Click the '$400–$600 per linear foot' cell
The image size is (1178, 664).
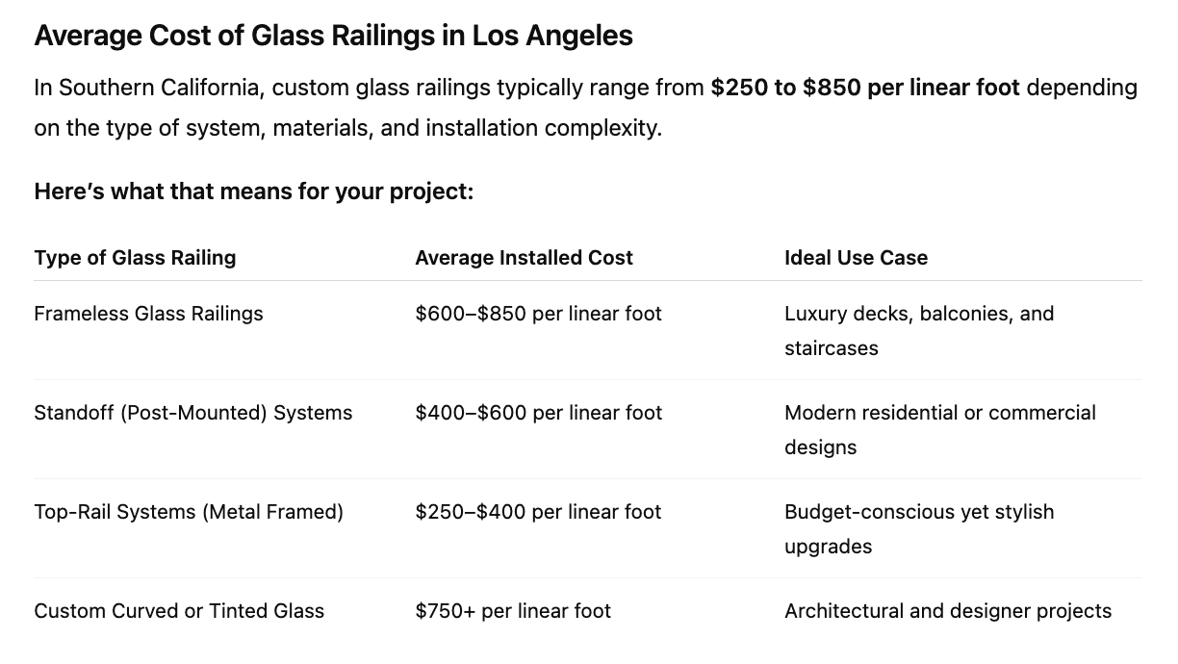click(538, 413)
